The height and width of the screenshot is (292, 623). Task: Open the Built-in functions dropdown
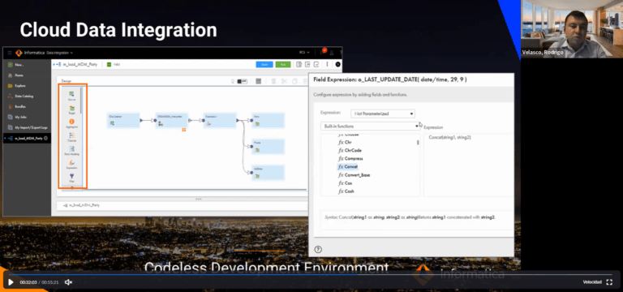[x=370, y=126]
